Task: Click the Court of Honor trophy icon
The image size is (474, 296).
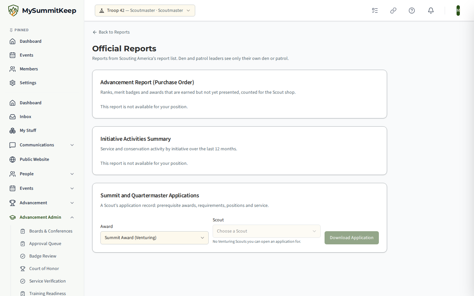Action: (x=23, y=269)
